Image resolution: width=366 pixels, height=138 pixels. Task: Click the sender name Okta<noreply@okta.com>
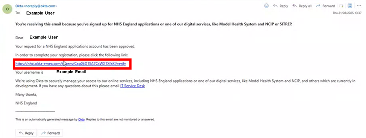[x=36, y=6]
